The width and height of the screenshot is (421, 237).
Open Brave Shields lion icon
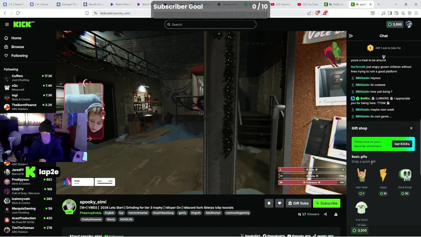(317, 13)
